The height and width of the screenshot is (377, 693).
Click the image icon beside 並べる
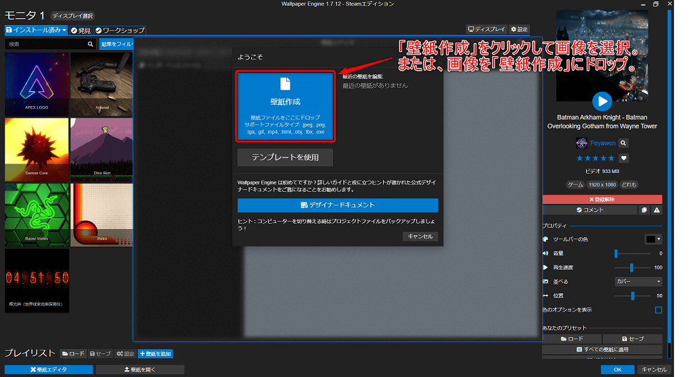(545, 282)
